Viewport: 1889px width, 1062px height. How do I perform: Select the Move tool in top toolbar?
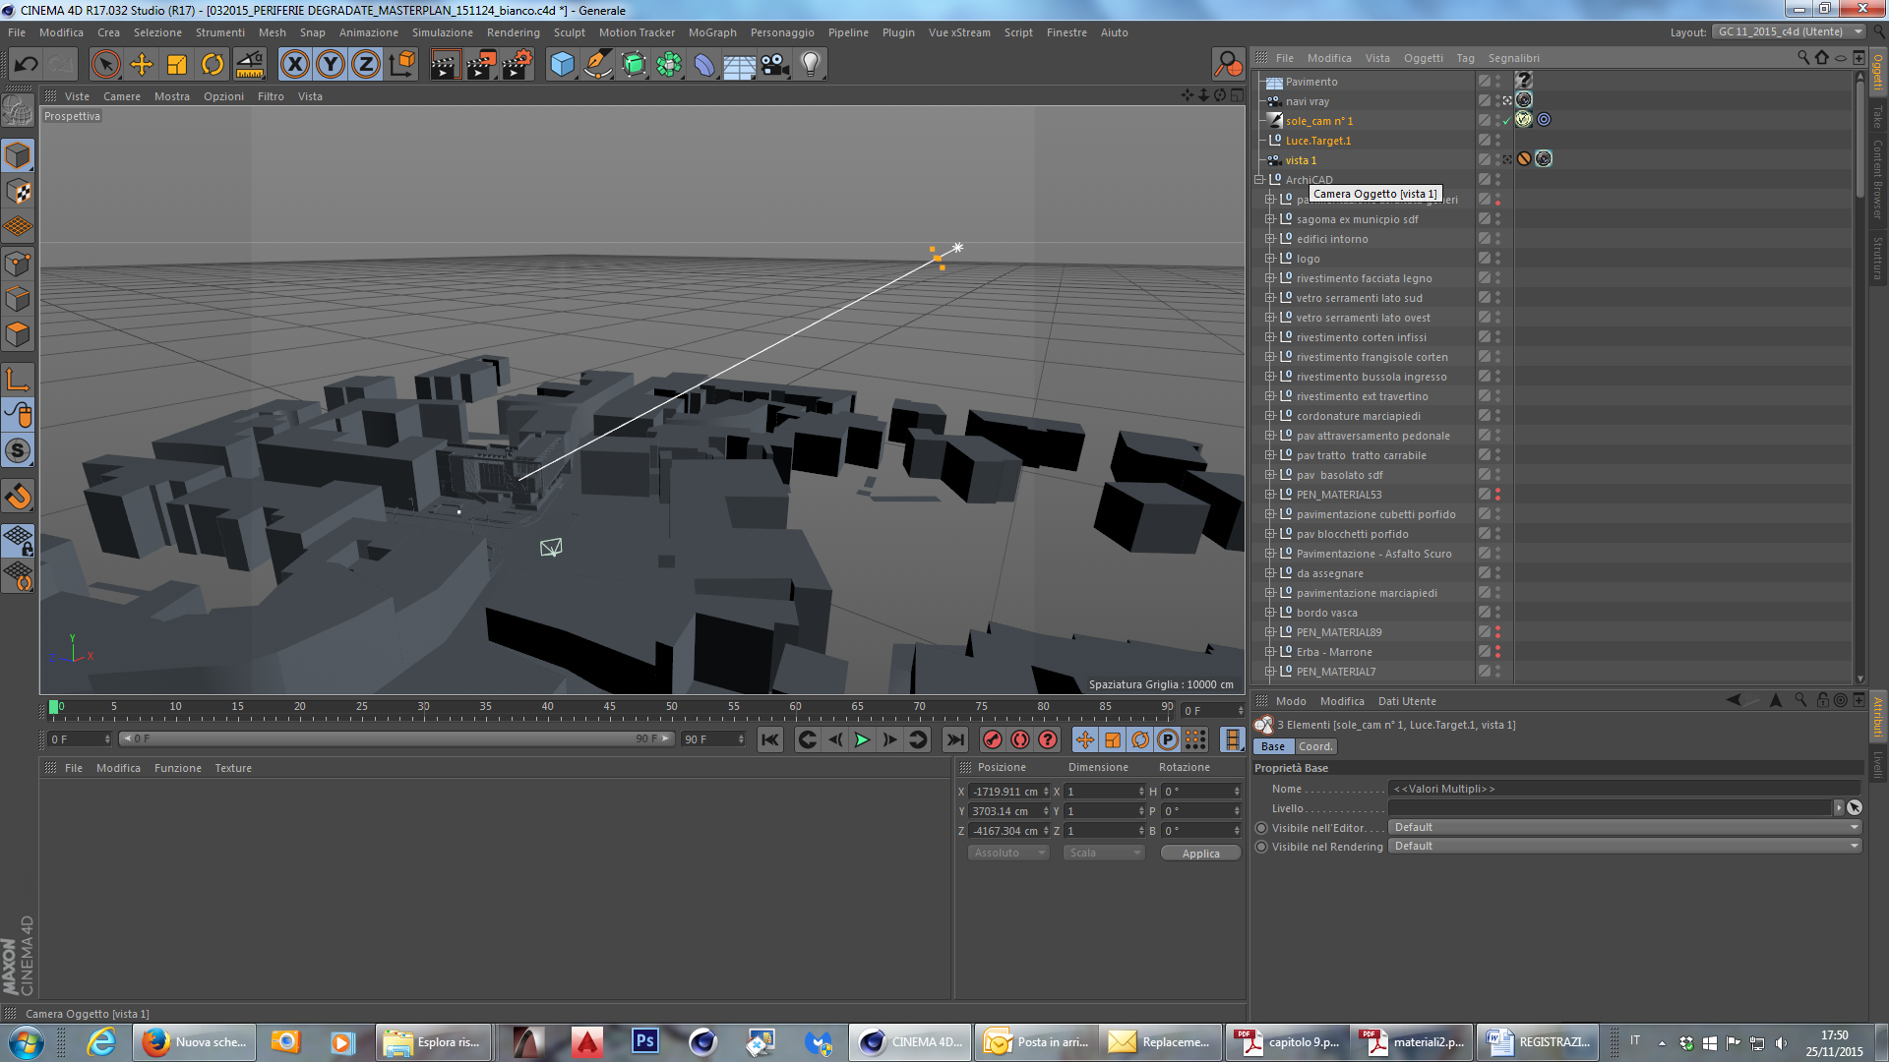[x=142, y=65]
